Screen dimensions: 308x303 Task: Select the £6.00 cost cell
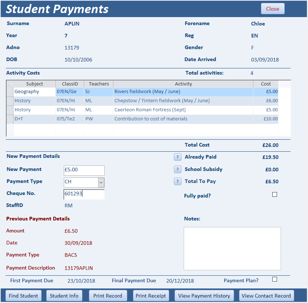pyautogui.click(x=266, y=101)
